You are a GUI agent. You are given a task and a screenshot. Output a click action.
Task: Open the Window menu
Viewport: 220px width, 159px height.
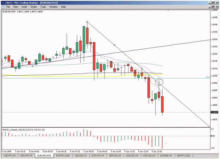(54, 7)
